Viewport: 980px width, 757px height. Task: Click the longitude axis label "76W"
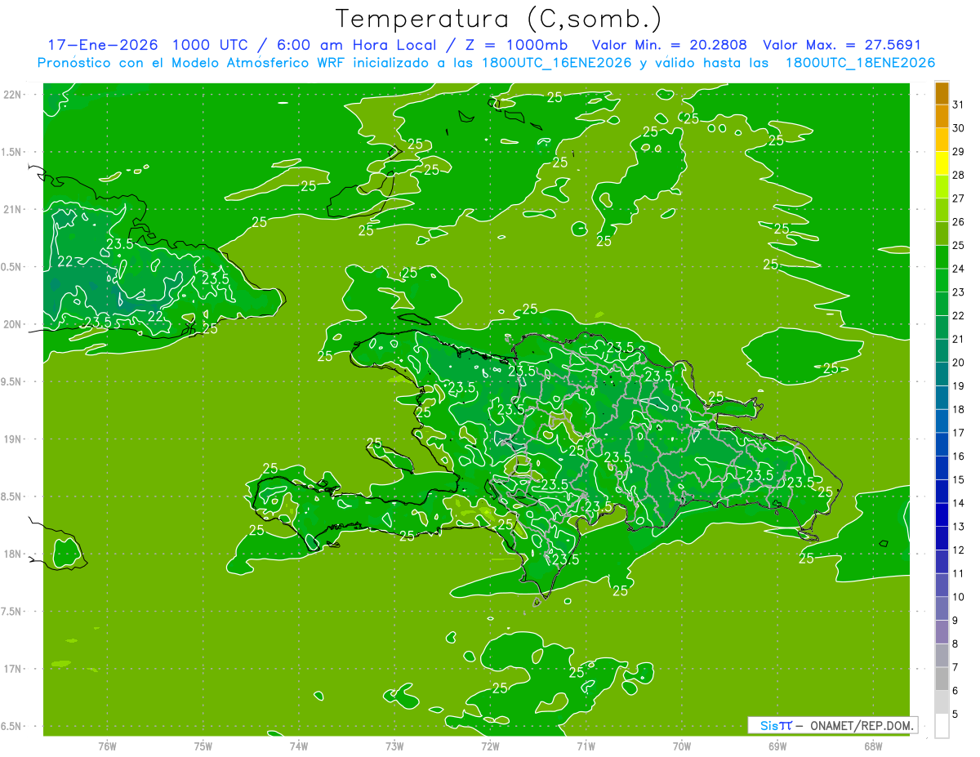click(107, 746)
